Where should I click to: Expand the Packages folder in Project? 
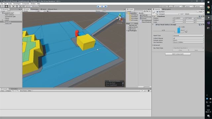coord(127,31)
